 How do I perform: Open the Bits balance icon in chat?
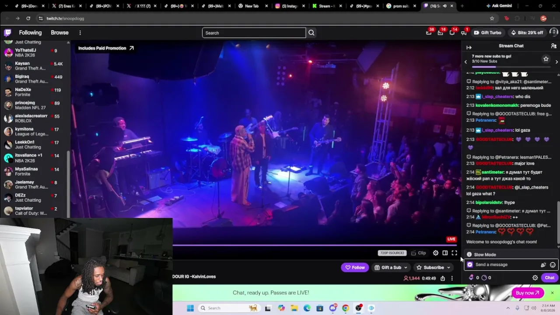click(x=471, y=278)
